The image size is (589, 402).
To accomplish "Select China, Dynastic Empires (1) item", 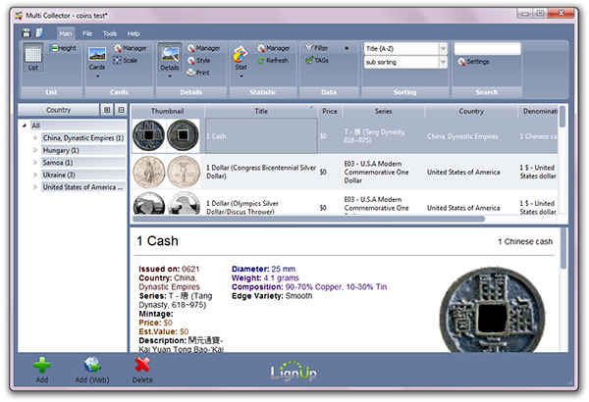I will tap(83, 137).
